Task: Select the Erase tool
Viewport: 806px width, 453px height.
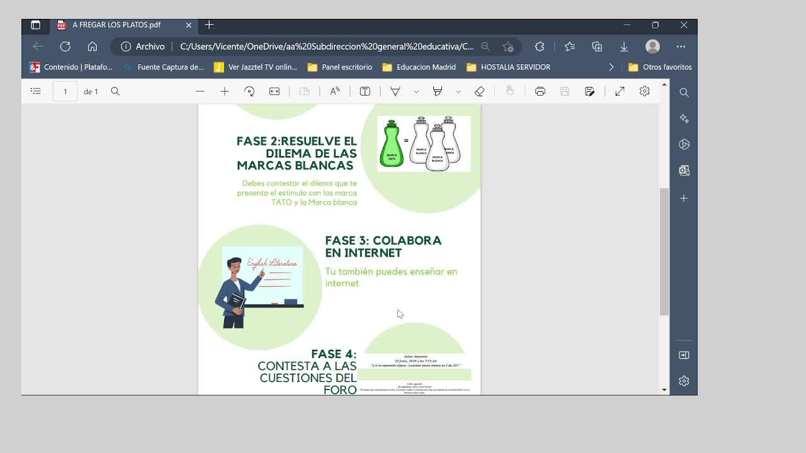Action: 480,91
